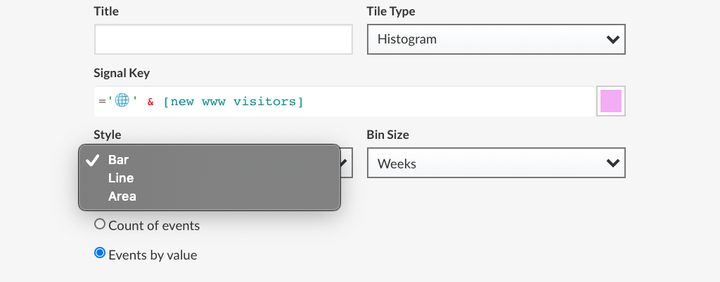
Task: Choose Area from the Style menu
Action: click(122, 196)
